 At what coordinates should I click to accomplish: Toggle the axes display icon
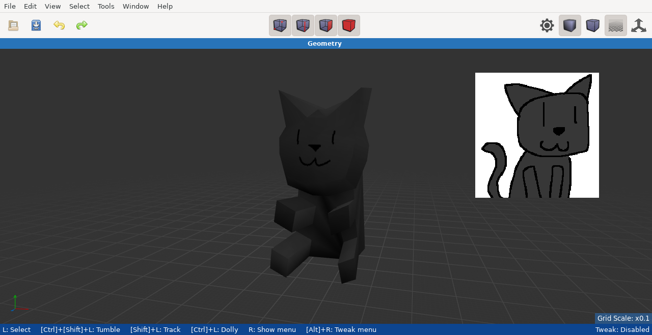(x=639, y=25)
